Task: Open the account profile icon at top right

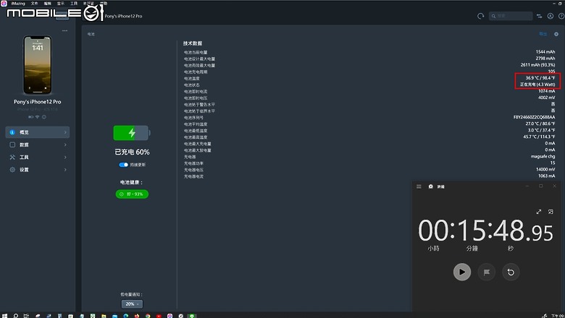Action: pos(551,16)
